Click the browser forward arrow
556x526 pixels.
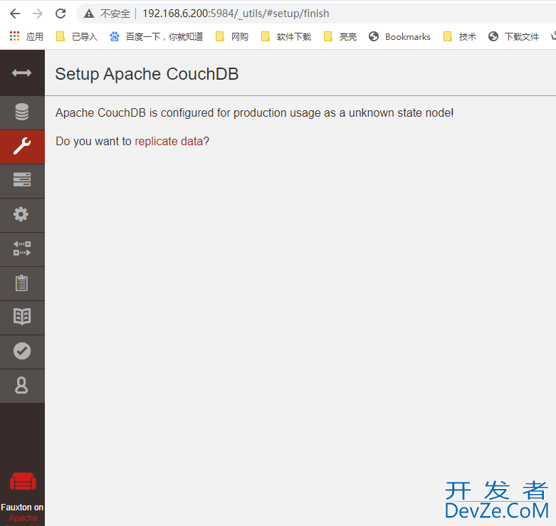pyautogui.click(x=38, y=14)
